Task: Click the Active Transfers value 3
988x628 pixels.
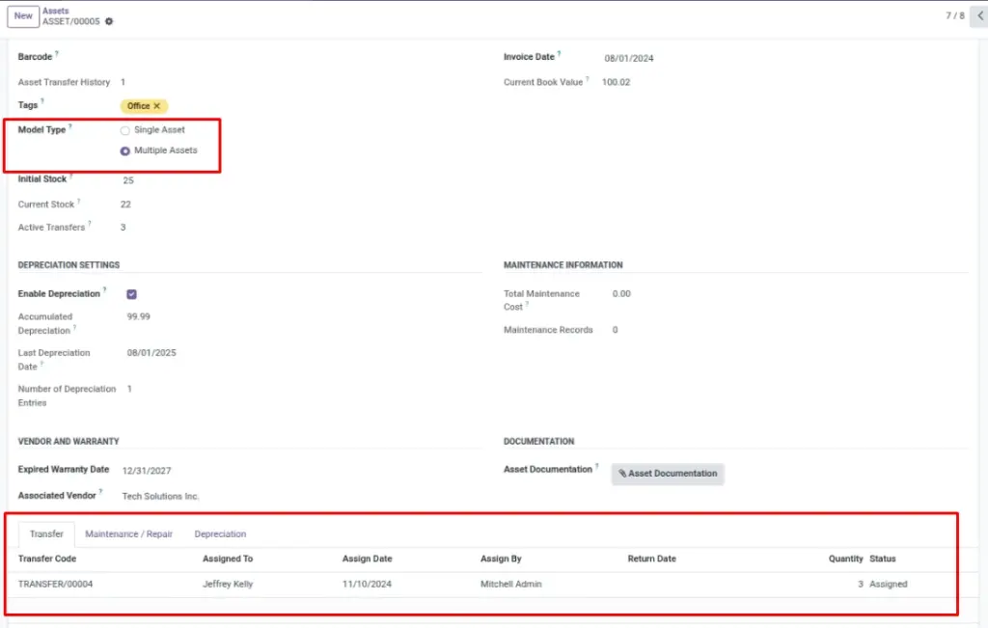Action: pos(123,228)
